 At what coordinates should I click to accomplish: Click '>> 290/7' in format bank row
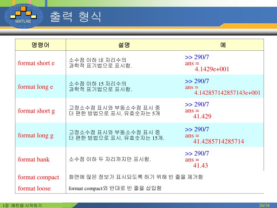point(197,153)
